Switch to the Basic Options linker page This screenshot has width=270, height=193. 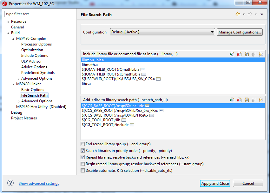[x=32, y=89]
